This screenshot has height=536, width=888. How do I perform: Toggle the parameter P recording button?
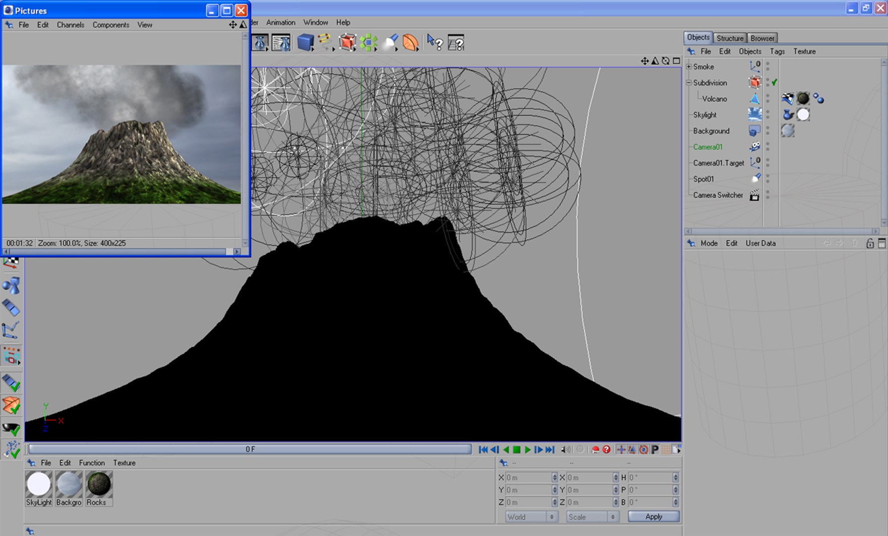pos(655,450)
